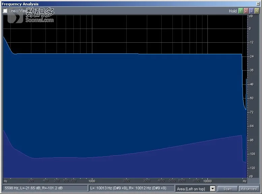The height and width of the screenshot is (194, 262).
Task: Click the Advanced button
Action: pyautogui.click(x=249, y=189)
